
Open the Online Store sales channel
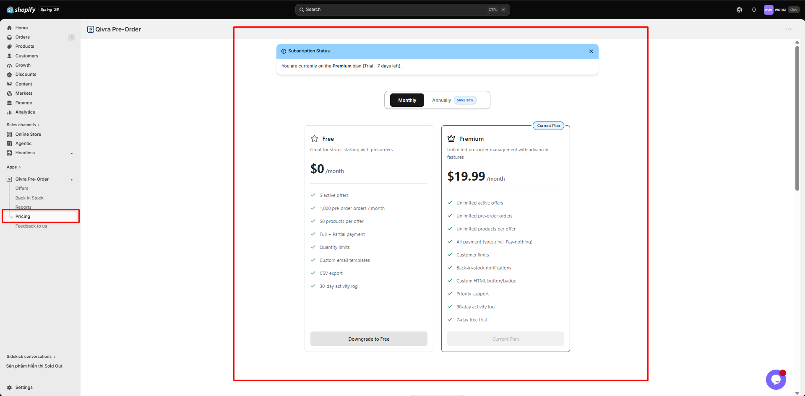click(x=28, y=134)
